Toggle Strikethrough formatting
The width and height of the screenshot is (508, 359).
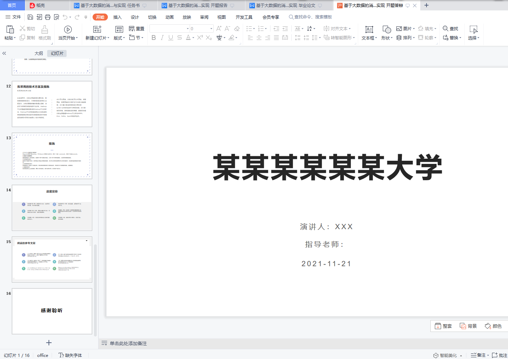pos(179,37)
